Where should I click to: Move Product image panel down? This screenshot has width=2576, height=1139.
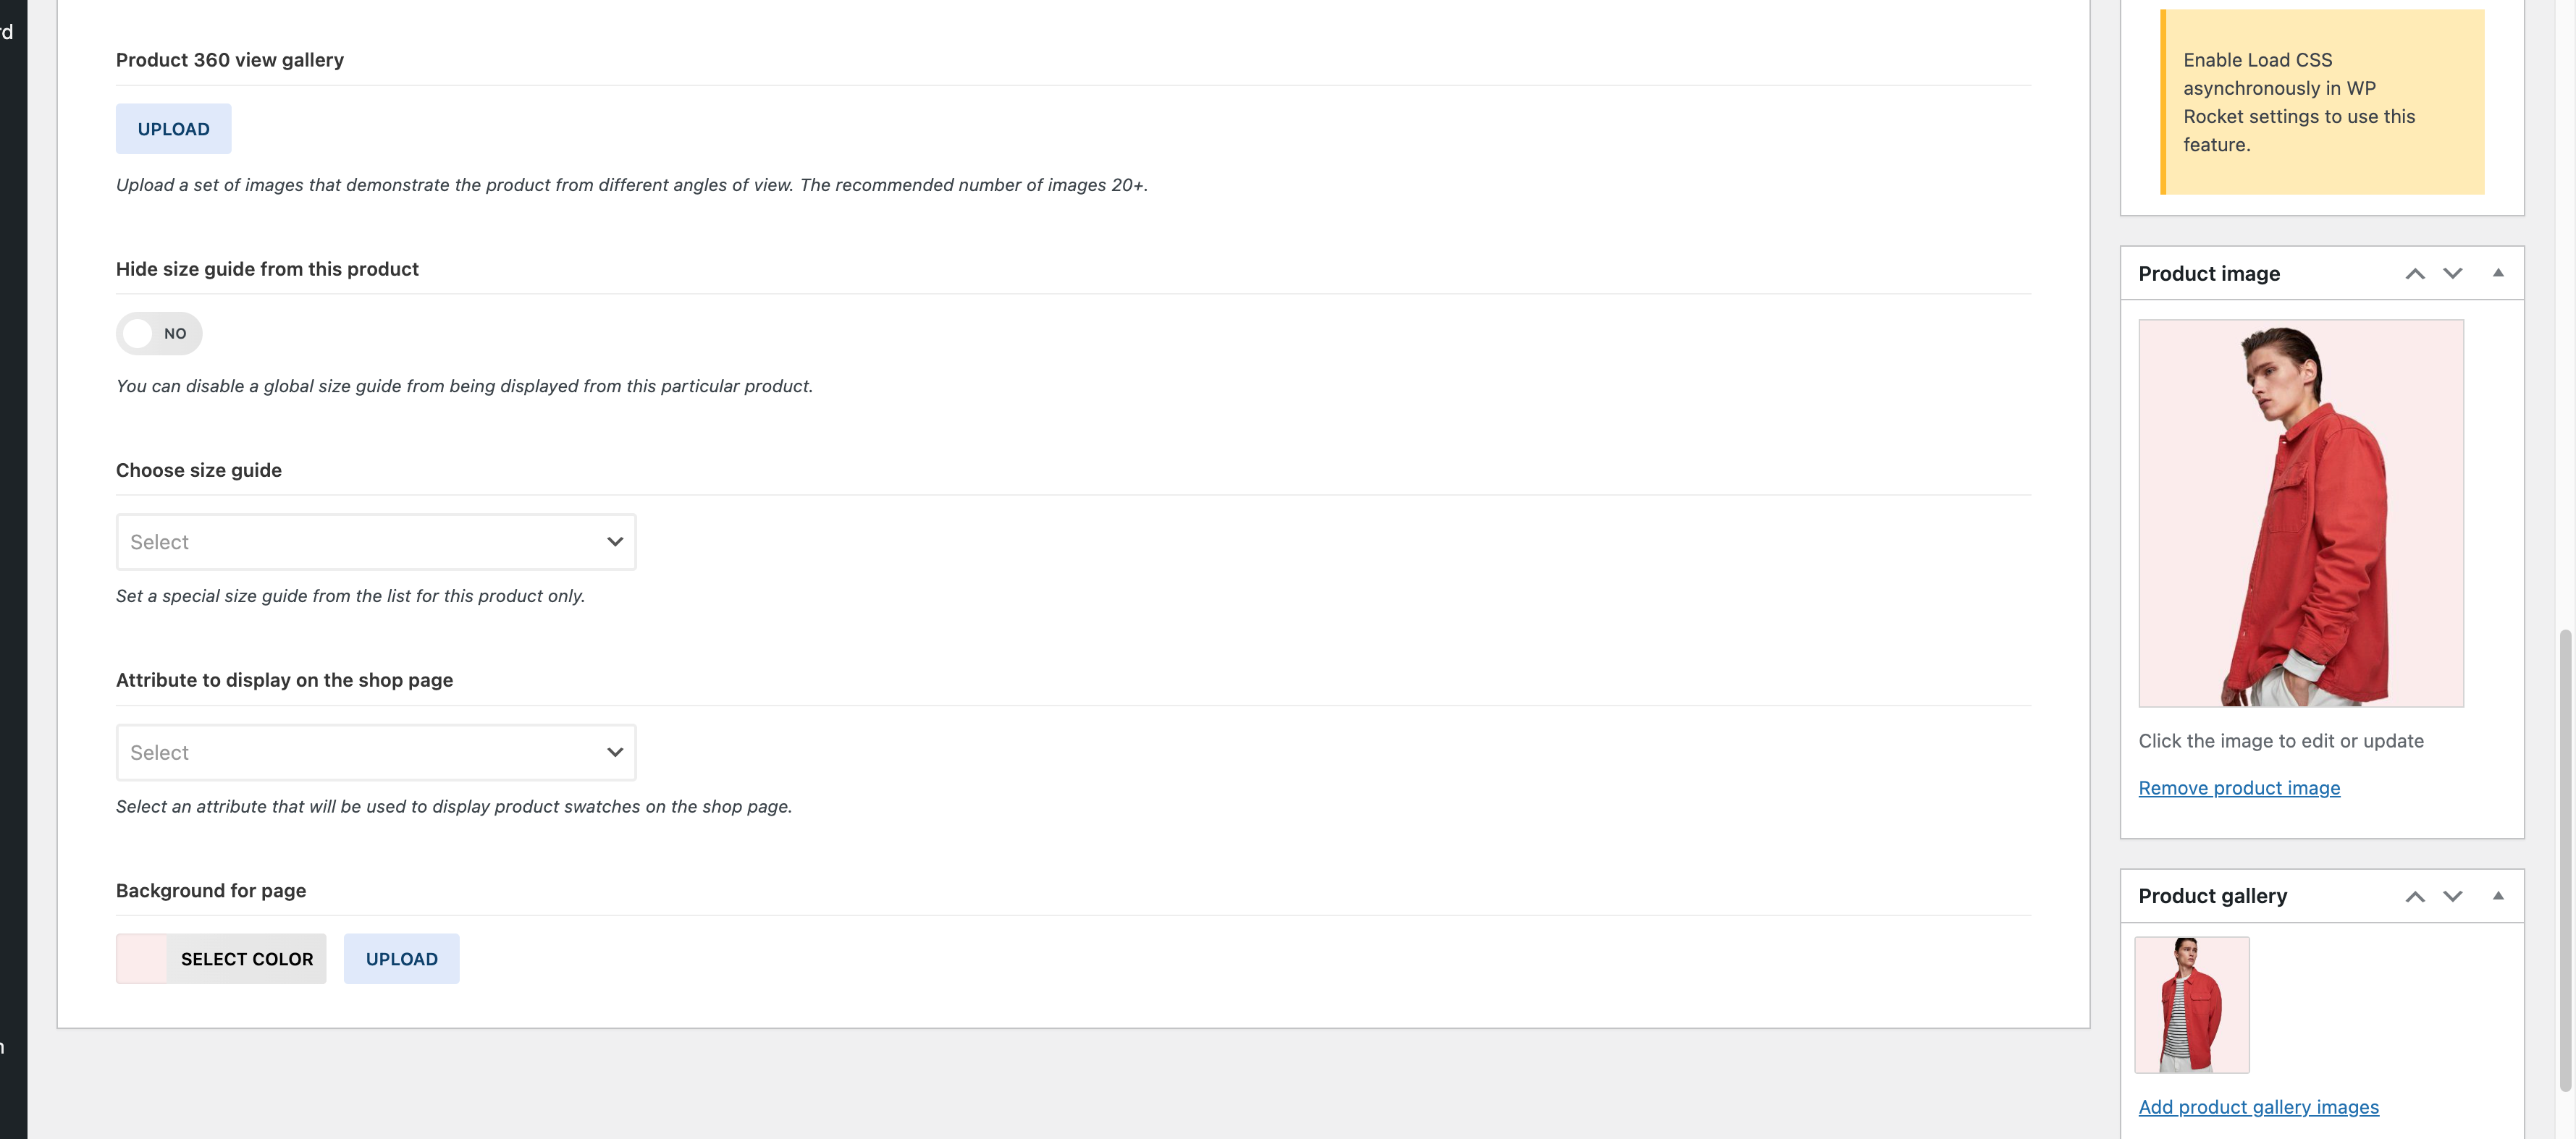pos(2452,274)
